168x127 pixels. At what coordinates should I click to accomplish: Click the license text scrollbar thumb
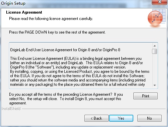coord(155,51)
